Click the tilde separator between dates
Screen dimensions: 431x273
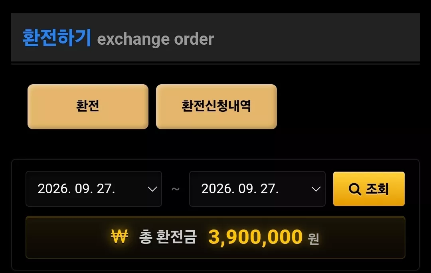(175, 189)
